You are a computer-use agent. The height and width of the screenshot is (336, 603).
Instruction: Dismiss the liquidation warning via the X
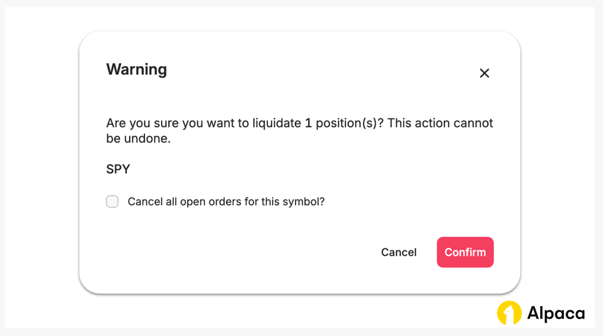click(484, 73)
